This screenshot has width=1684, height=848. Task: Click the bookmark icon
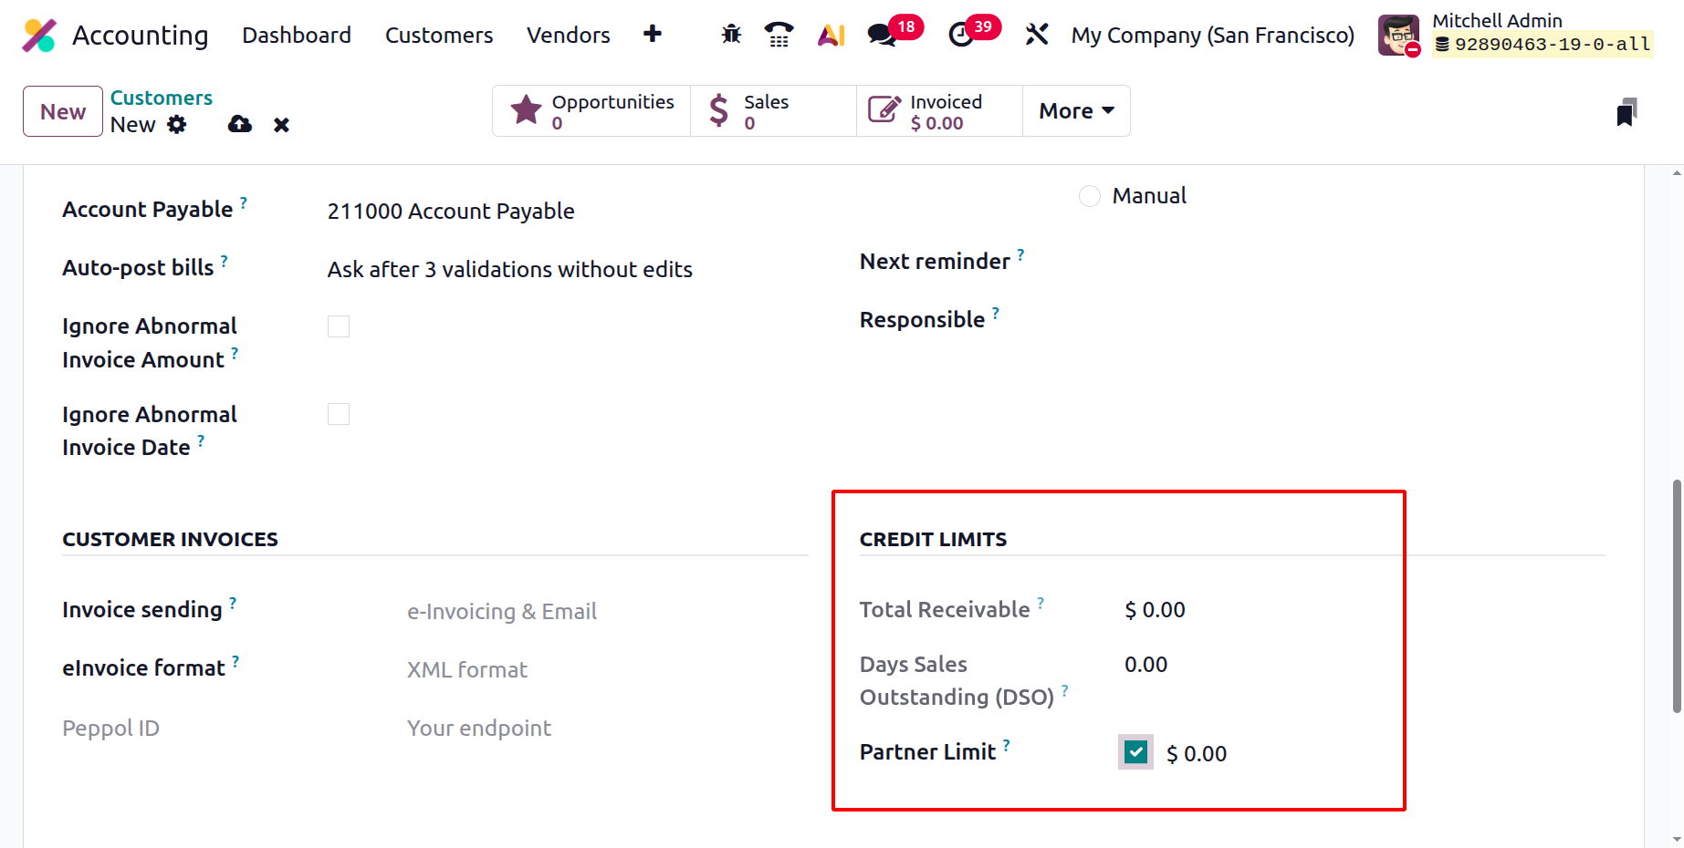tap(1626, 112)
